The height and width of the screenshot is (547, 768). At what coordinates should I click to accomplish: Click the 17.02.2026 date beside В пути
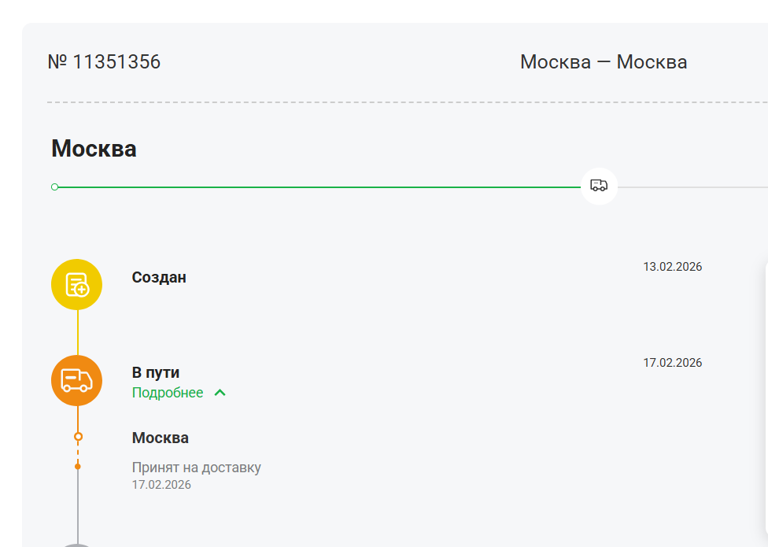tap(672, 363)
